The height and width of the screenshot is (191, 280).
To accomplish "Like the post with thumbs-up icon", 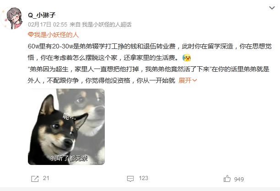I will [x=227, y=179].
